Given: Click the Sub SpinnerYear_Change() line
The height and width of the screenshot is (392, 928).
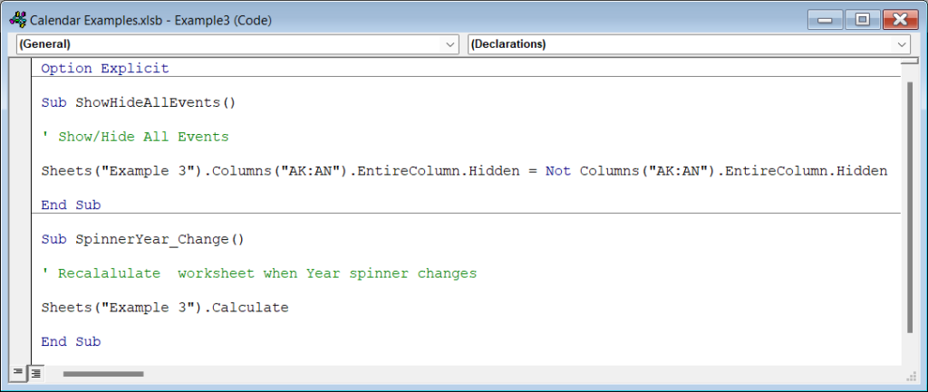Looking at the screenshot, I should click(x=142, y=240).
